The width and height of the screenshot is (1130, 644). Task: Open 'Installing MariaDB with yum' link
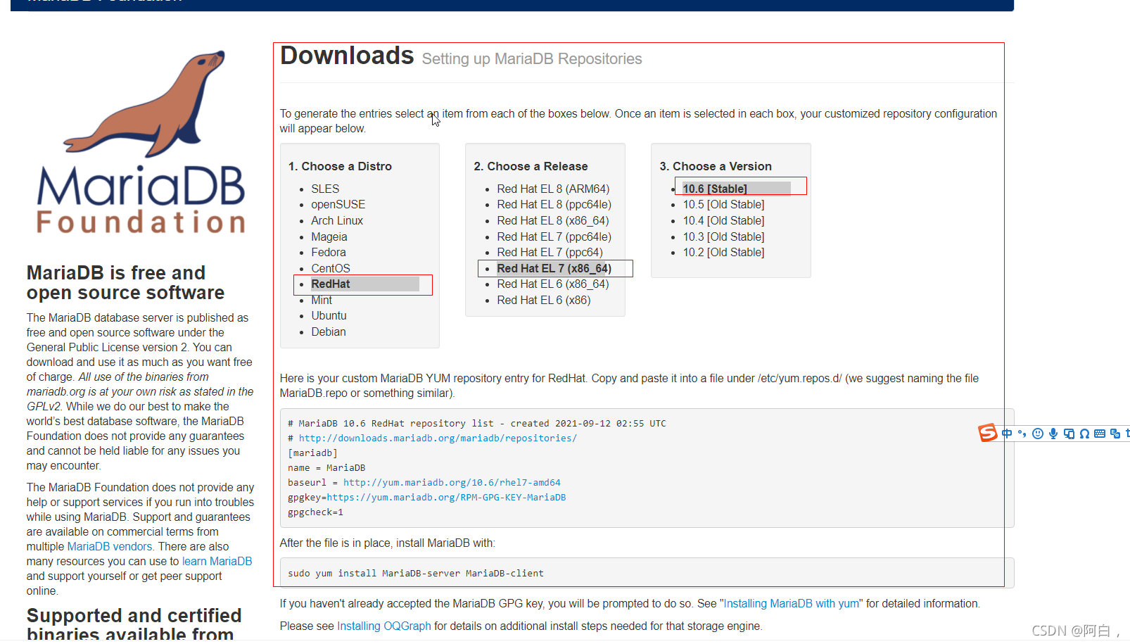coord(792,603)
